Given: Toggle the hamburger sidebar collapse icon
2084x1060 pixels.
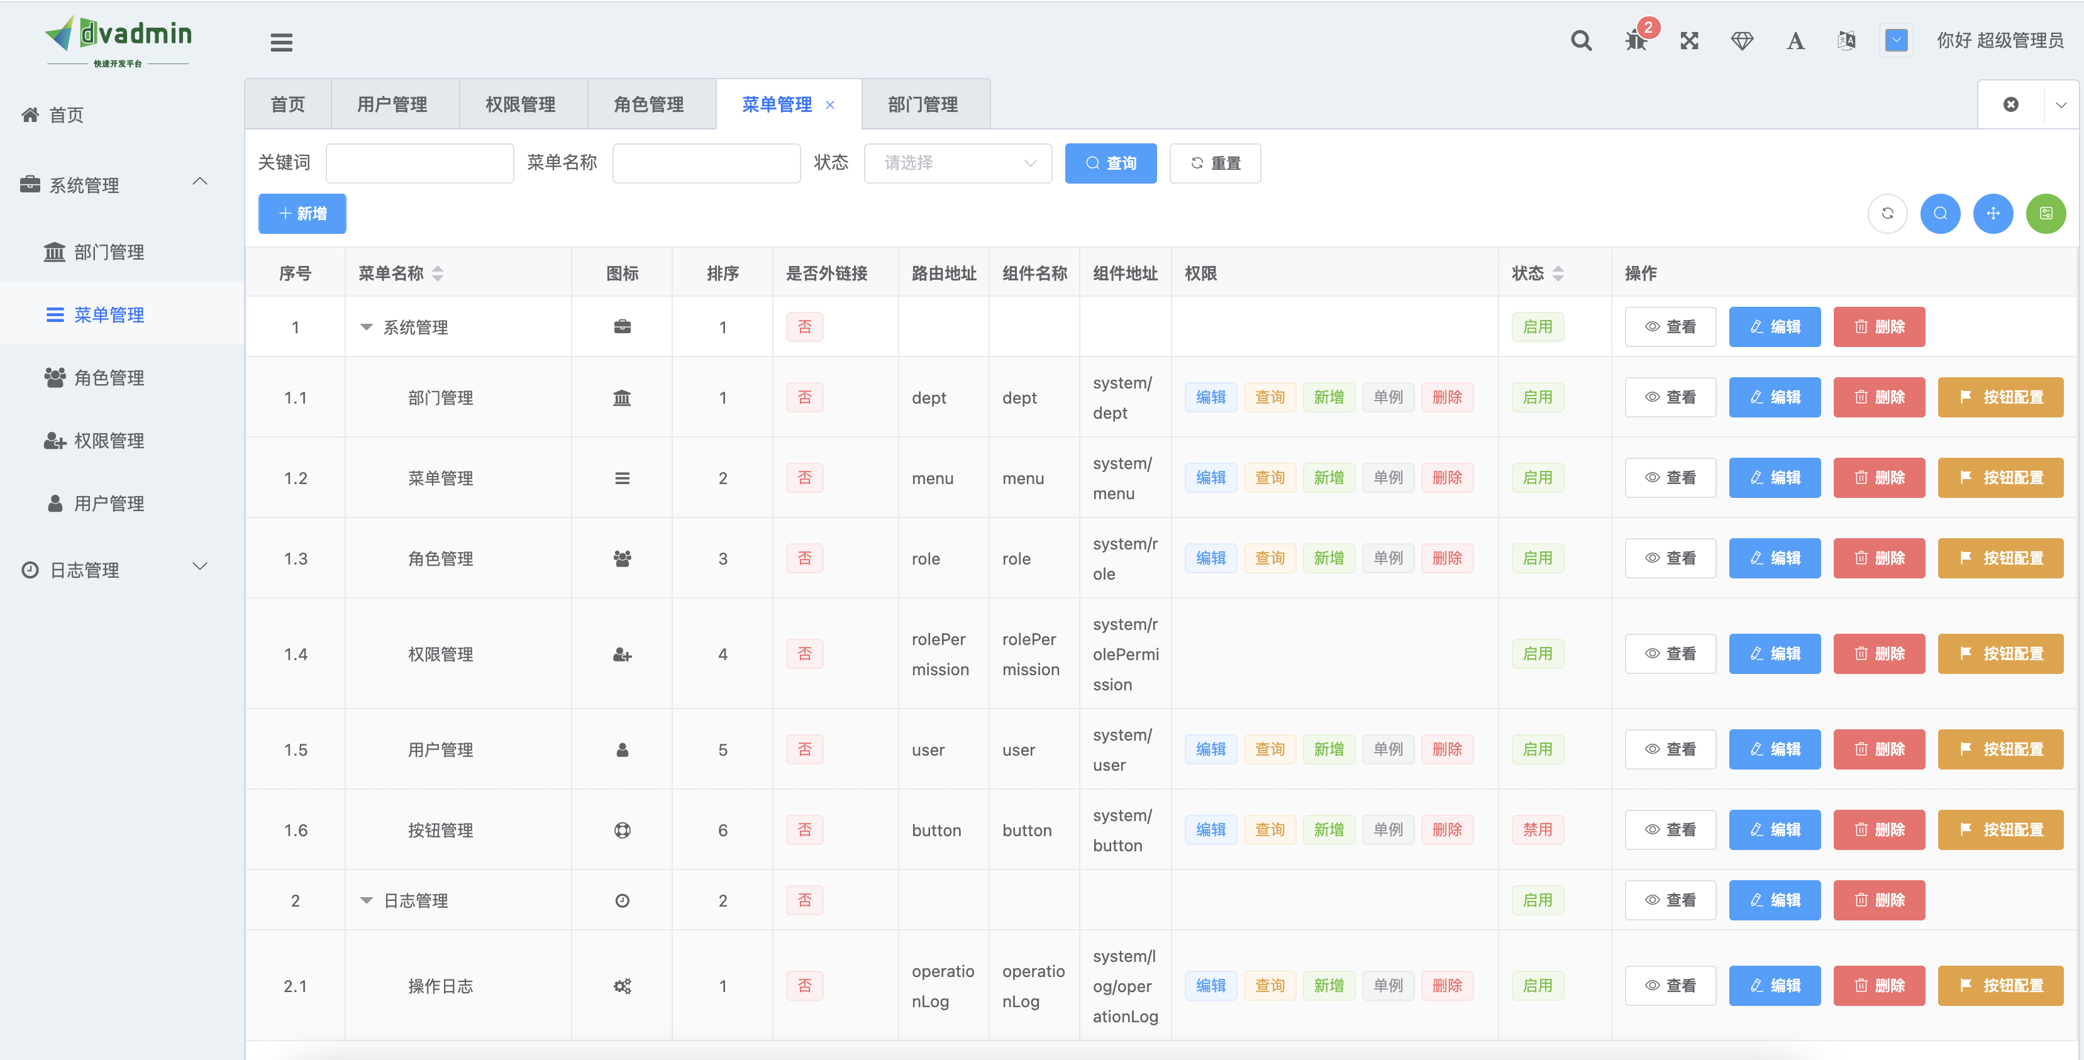Looking at the screenshot, I should (280, 41).
